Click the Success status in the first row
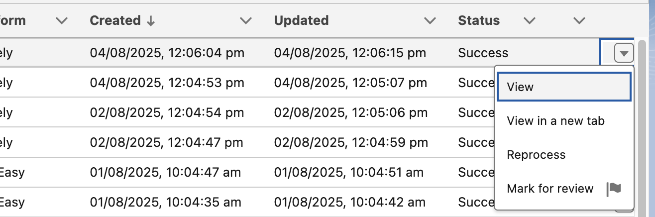Viewport: 655px width, 217px height. point(483,53)
